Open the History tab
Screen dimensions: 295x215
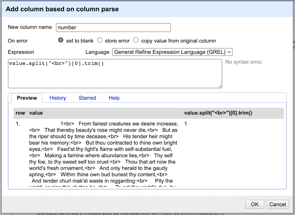tap(58, 98)
